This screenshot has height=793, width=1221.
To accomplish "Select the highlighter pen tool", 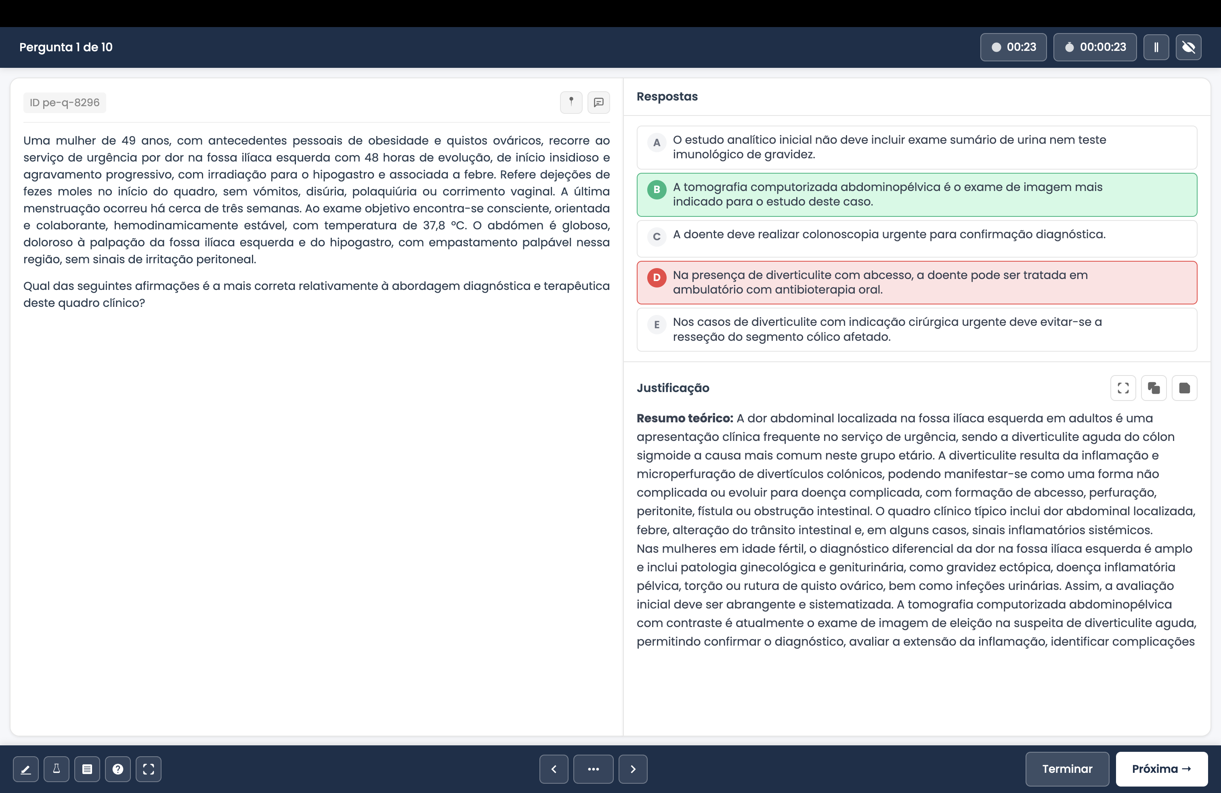I will [x=26, y=769].
